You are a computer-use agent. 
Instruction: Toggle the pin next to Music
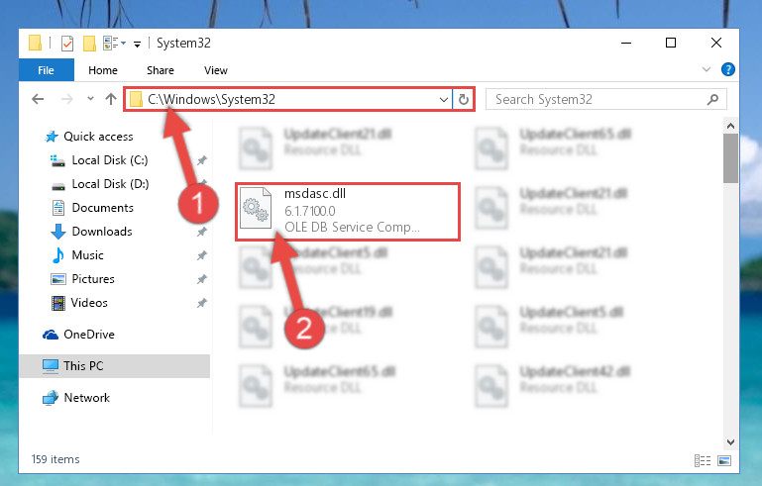(x=202, y=255)
